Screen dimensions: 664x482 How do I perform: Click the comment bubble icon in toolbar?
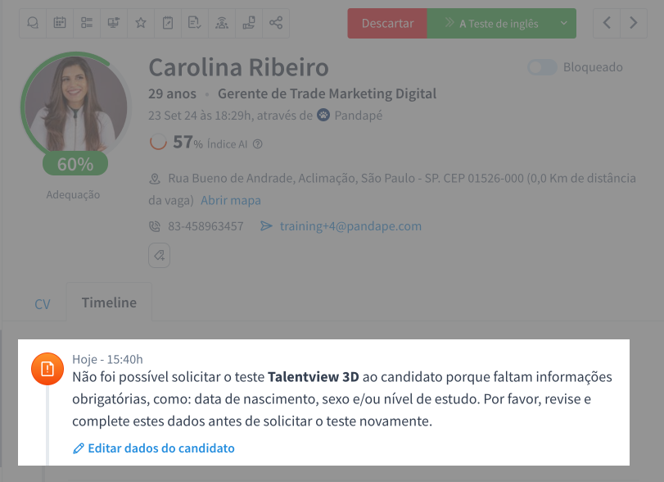point(33,23)
